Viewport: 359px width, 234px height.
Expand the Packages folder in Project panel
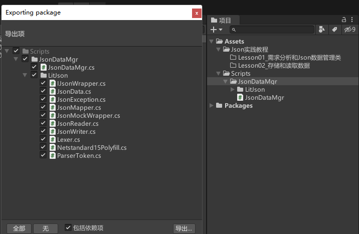click(212, 106)
